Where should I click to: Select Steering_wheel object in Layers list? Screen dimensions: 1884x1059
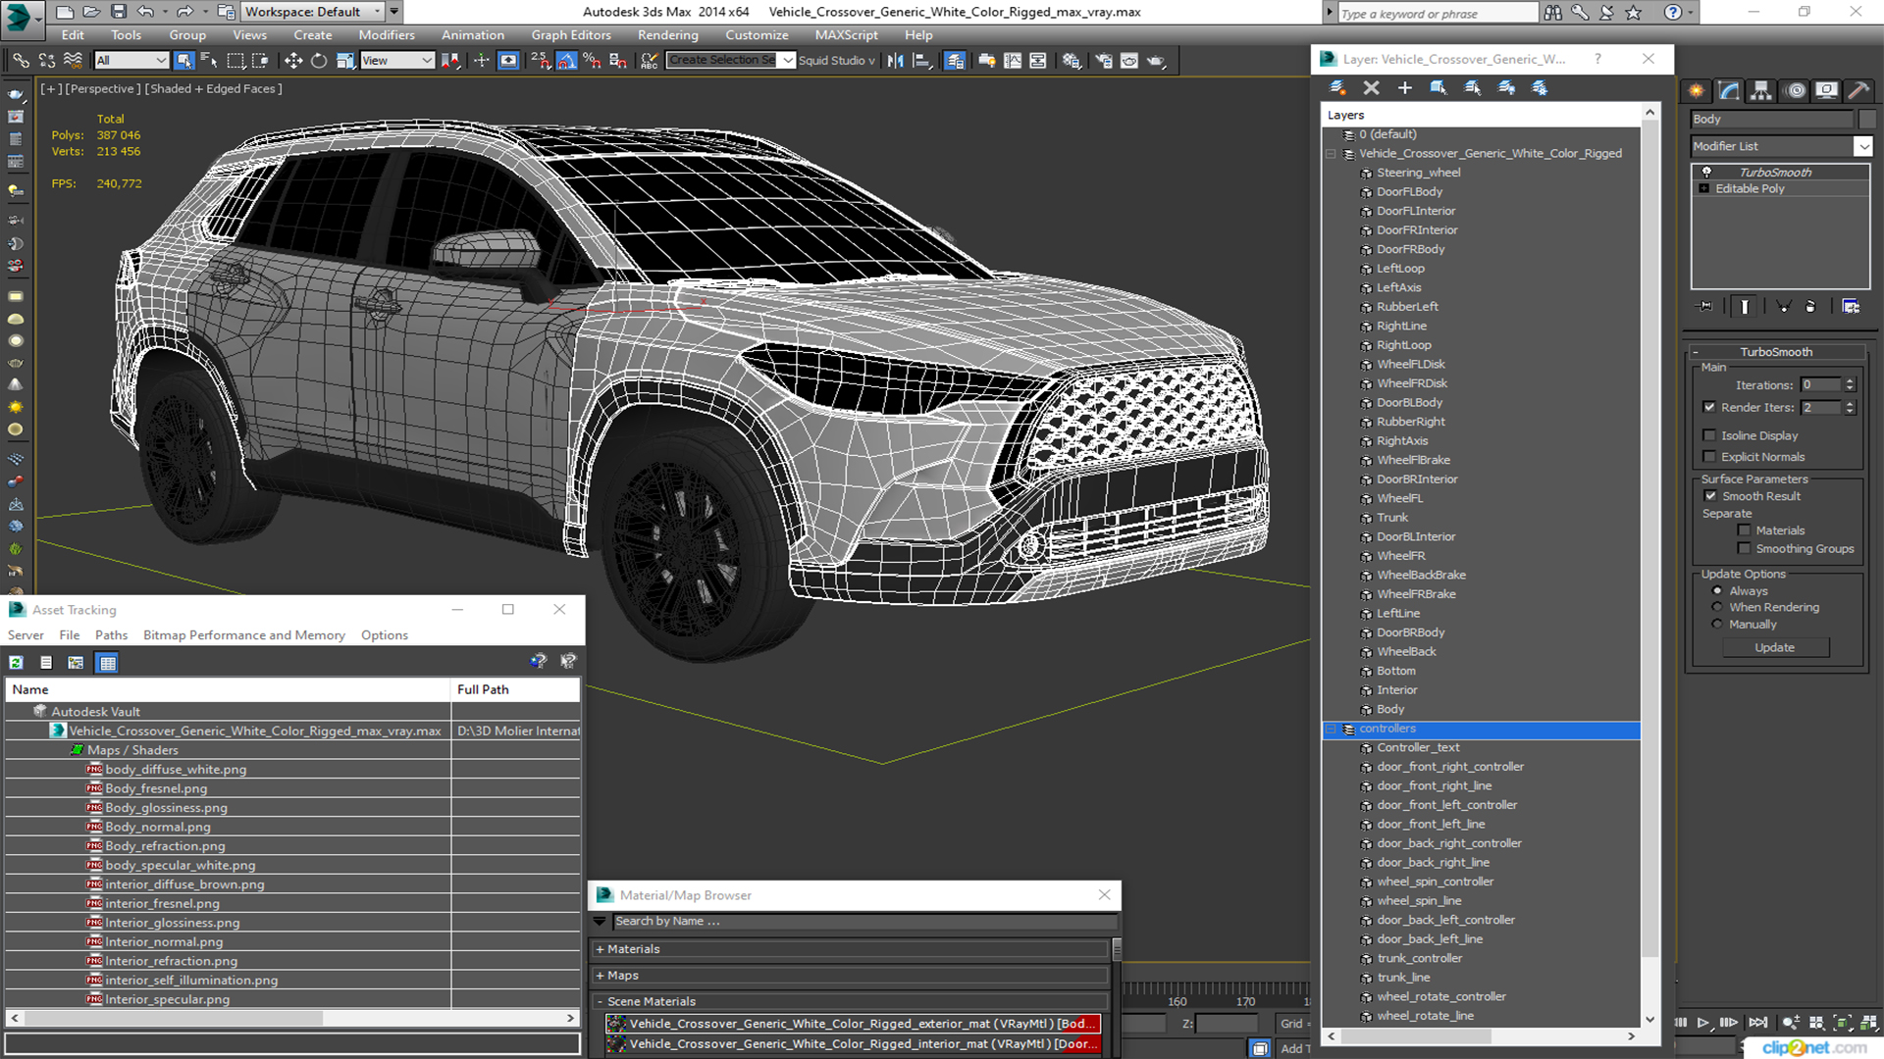(x=1418, y=173)
